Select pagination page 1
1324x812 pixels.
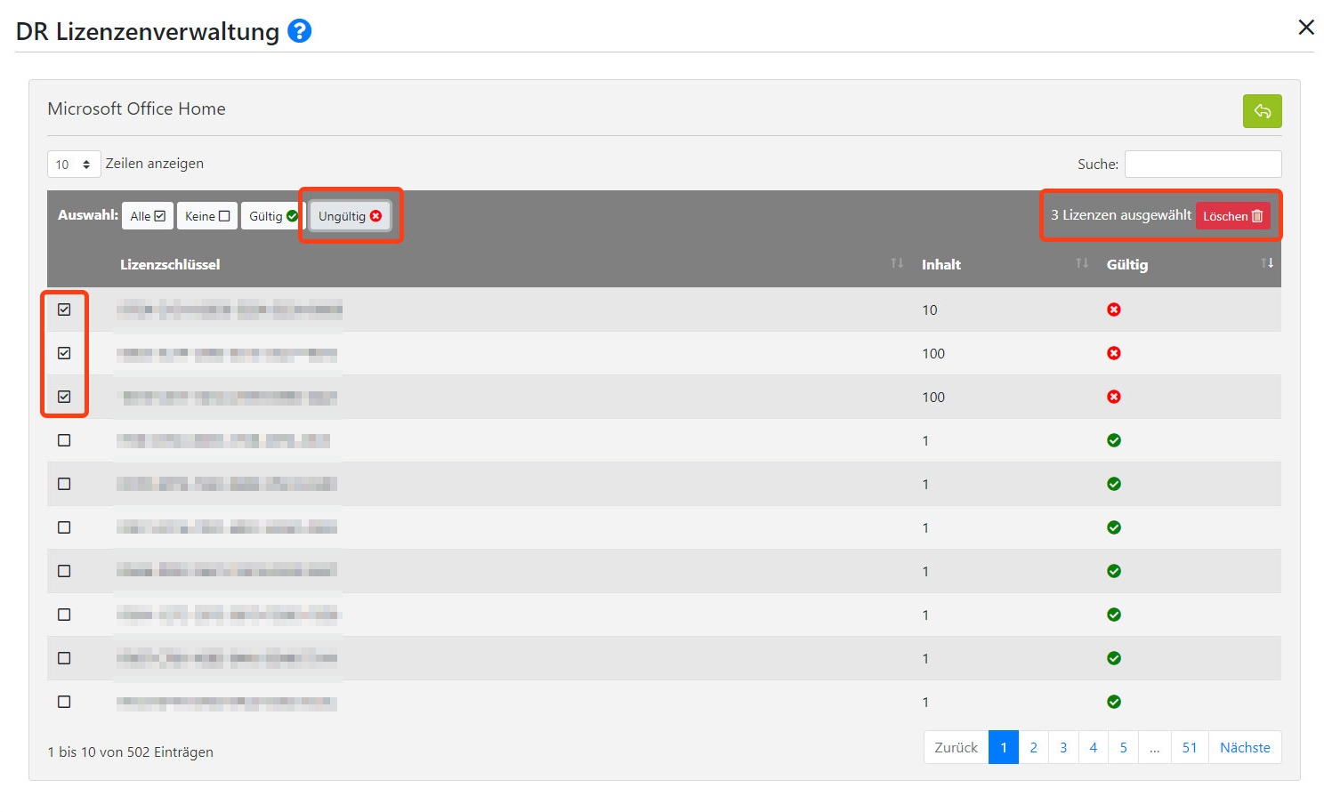click(1004, 748)
